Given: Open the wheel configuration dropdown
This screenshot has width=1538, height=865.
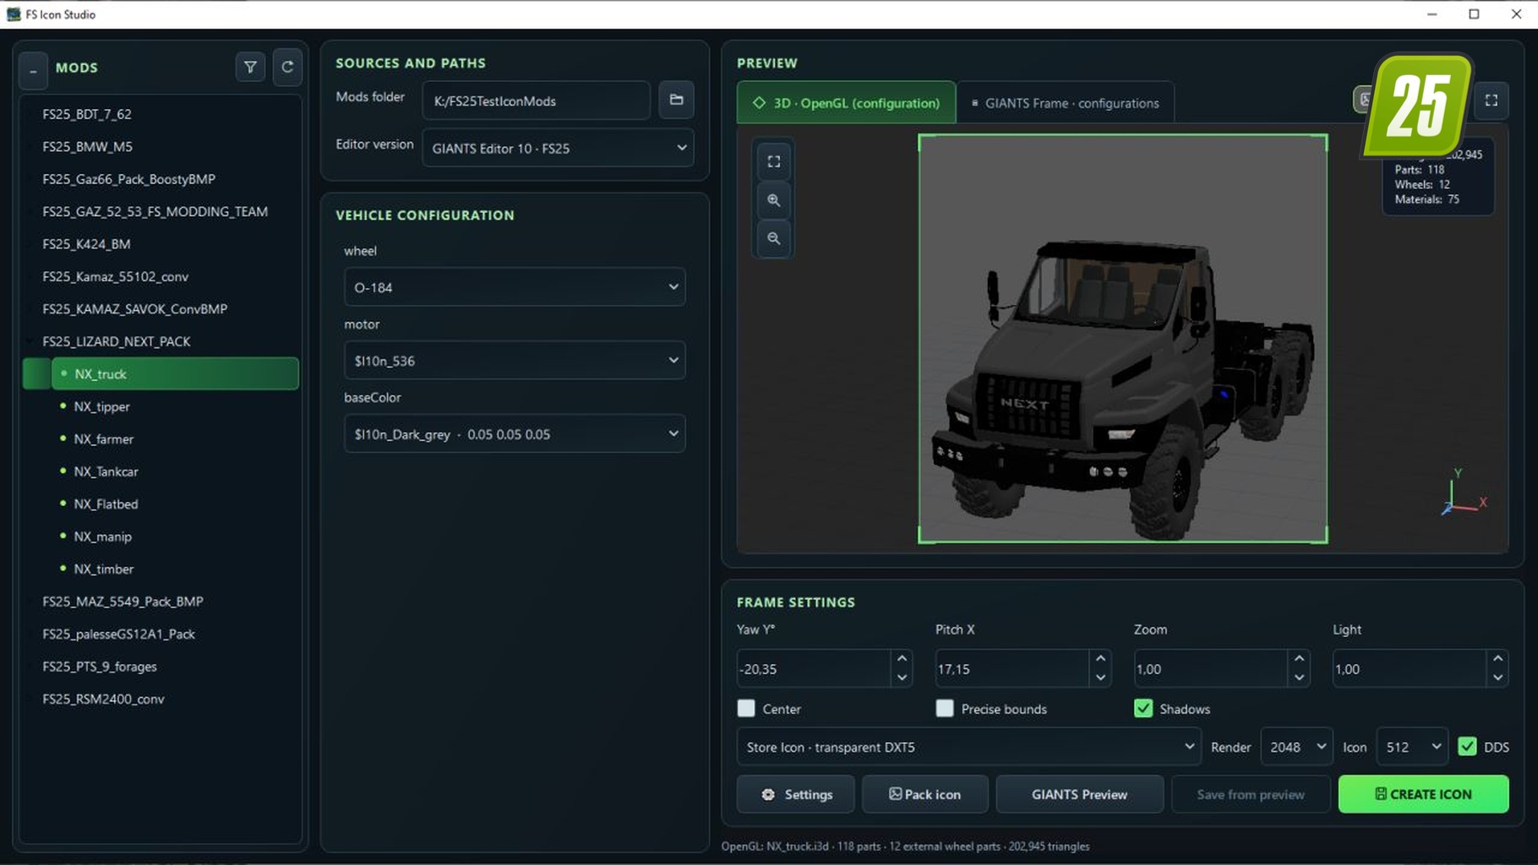Looking at the screenshot, I should click(515, 287).
